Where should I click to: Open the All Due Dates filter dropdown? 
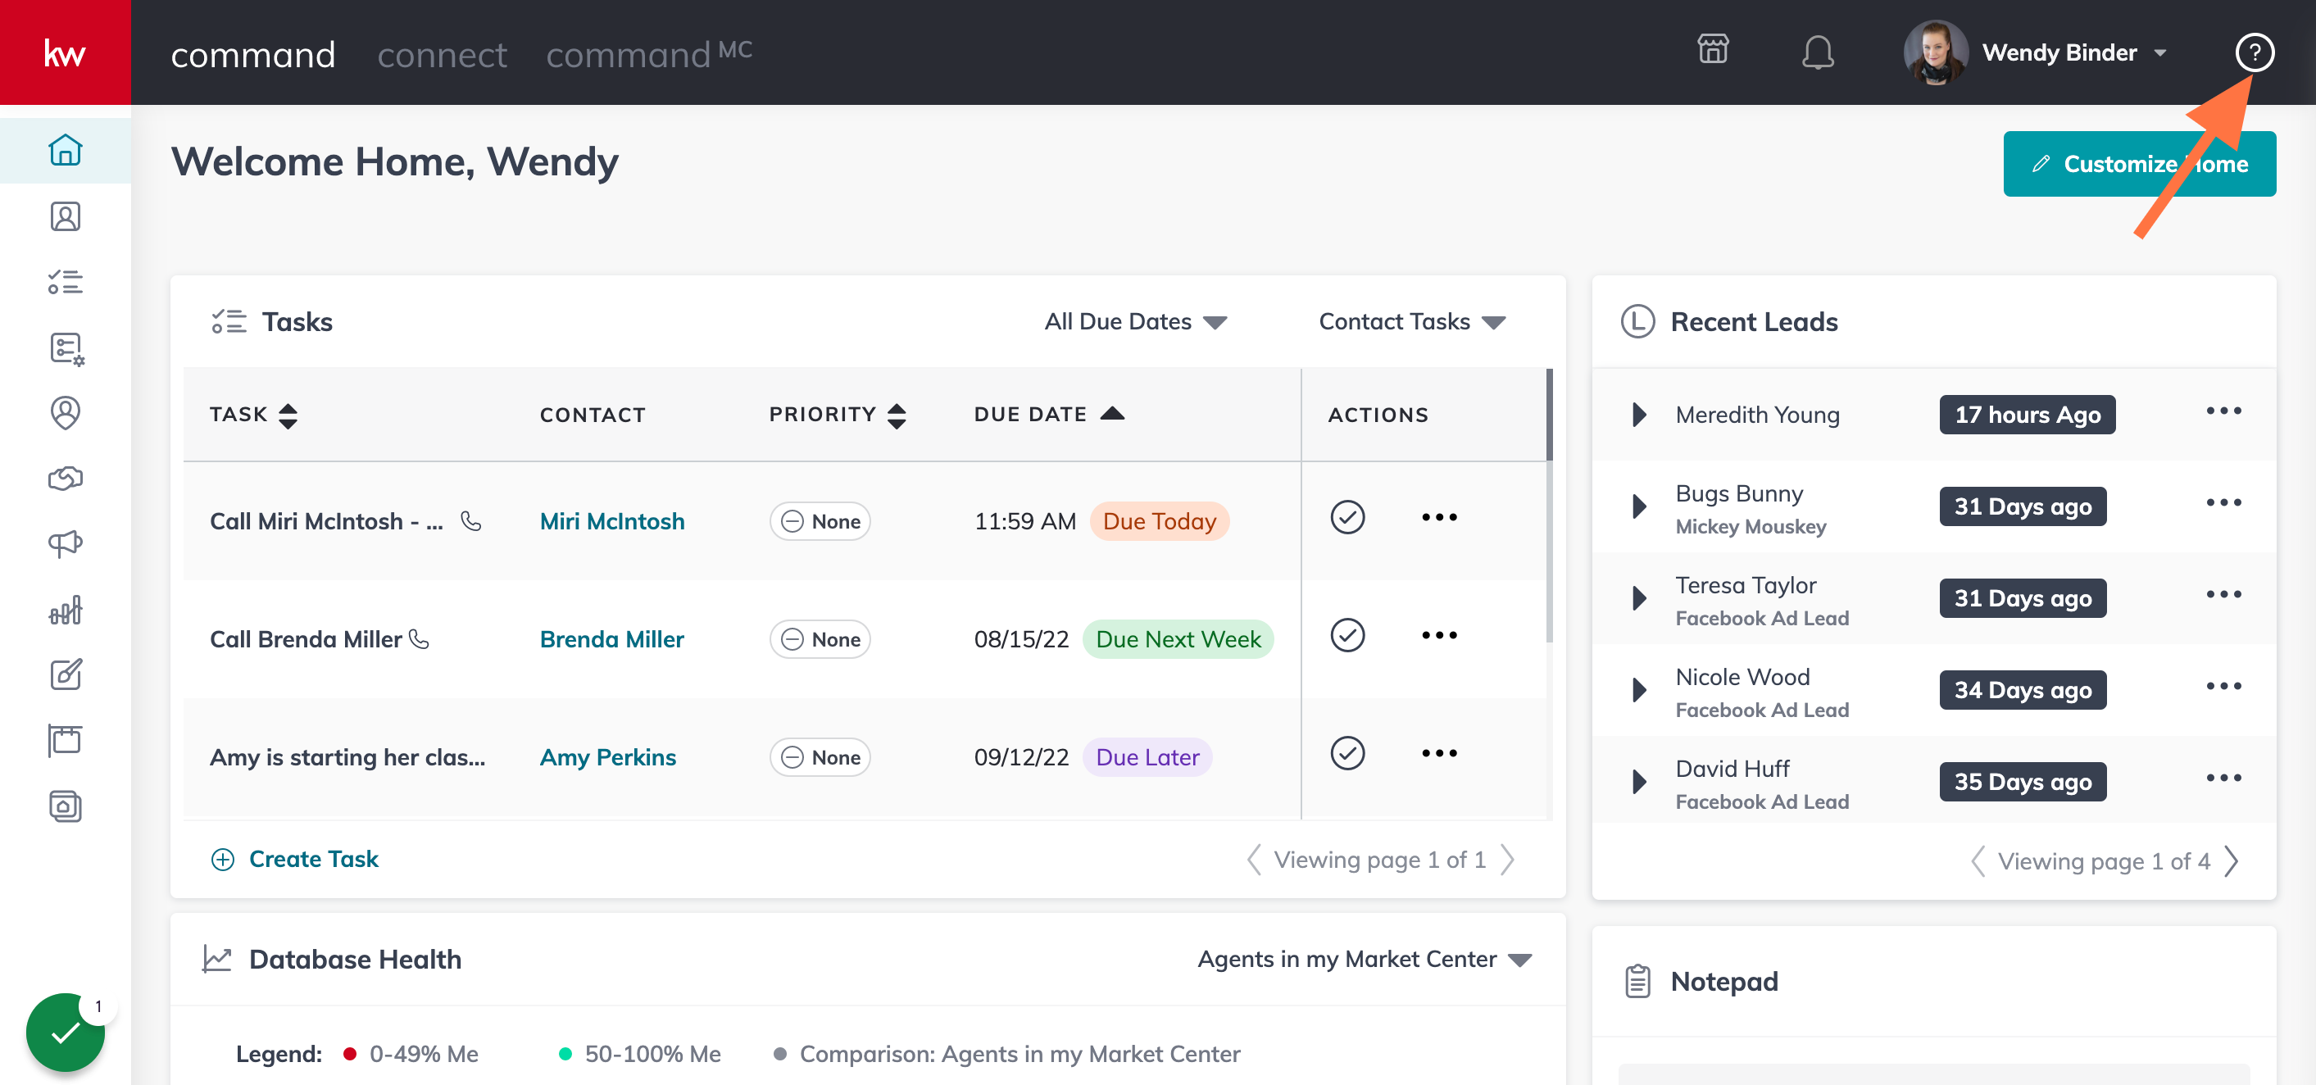1134,322
